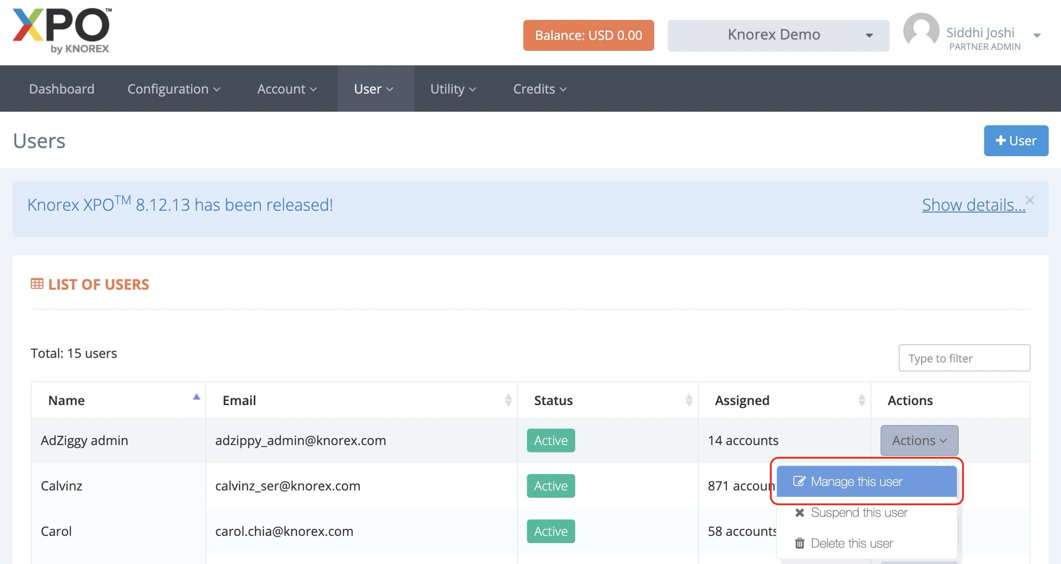Expand the Utility menu
The image size is (1061, 564).
(453, 89)
